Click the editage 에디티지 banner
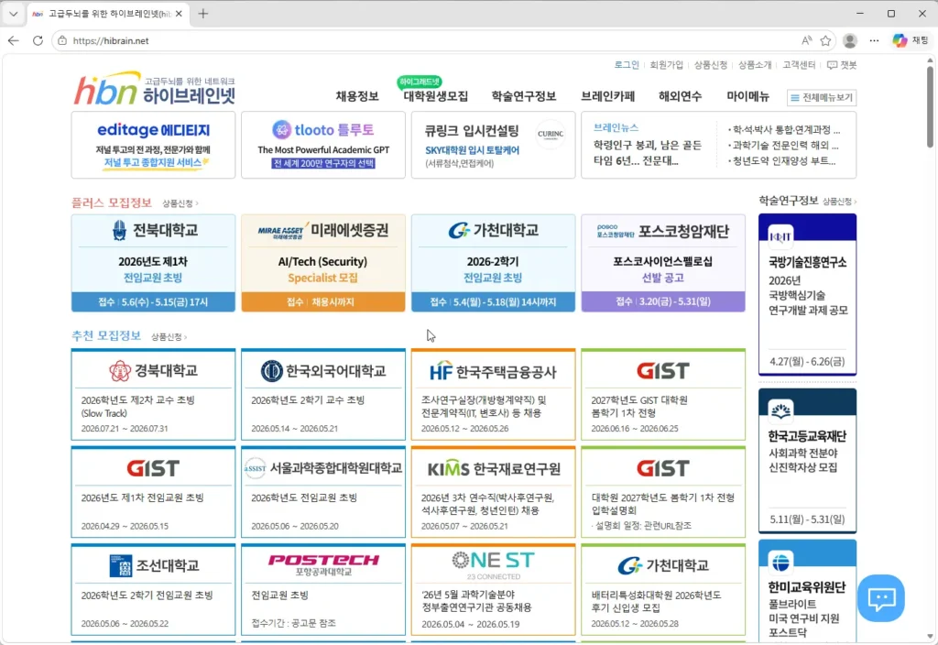This screenshot has height=645, width=938. (x=153, y=145)
